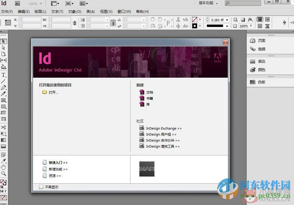Click the fill/stroke swatch in toolbox

coord(3,182)
